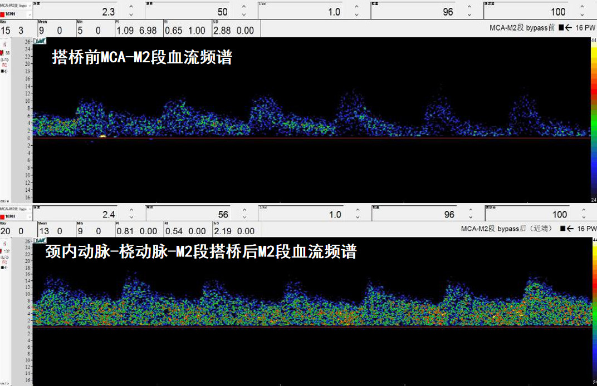Decrease the 96 value in top panel
This screenshot has height=386, width=597.
click(x=469, y=14)
